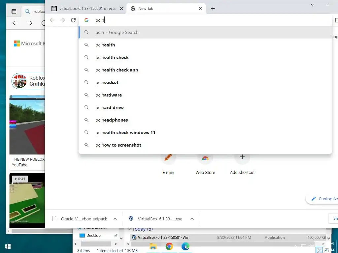Click Explorer large icons view button
The image size is (338, 253).
click(326, 250)
